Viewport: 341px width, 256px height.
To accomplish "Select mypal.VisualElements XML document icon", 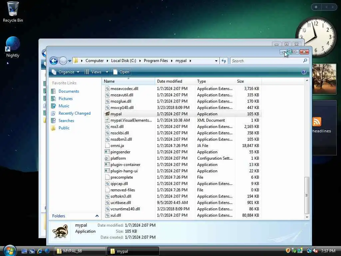I will click(x=107, y=120).
